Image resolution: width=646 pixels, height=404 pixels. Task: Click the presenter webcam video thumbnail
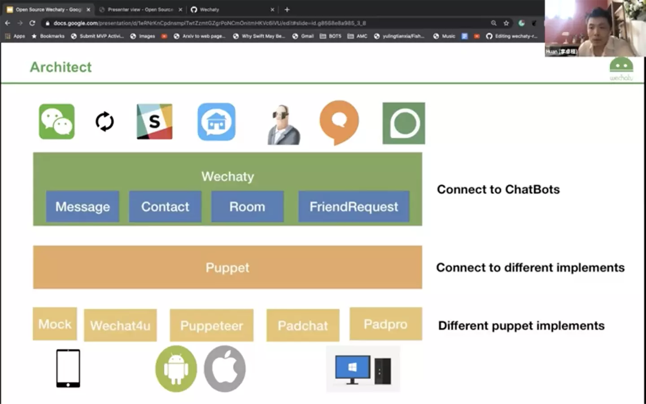point(595,28)
